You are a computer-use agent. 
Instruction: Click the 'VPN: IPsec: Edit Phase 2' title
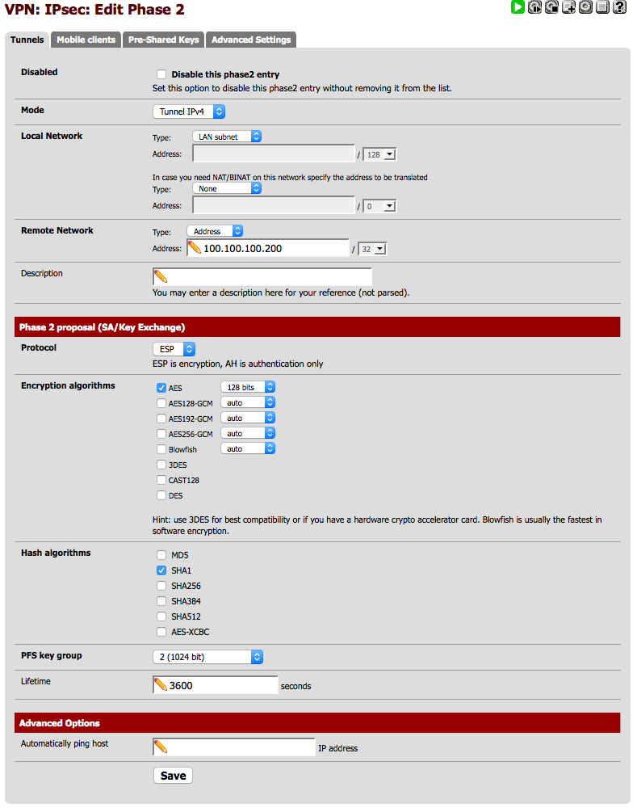[x=94, y=10]
